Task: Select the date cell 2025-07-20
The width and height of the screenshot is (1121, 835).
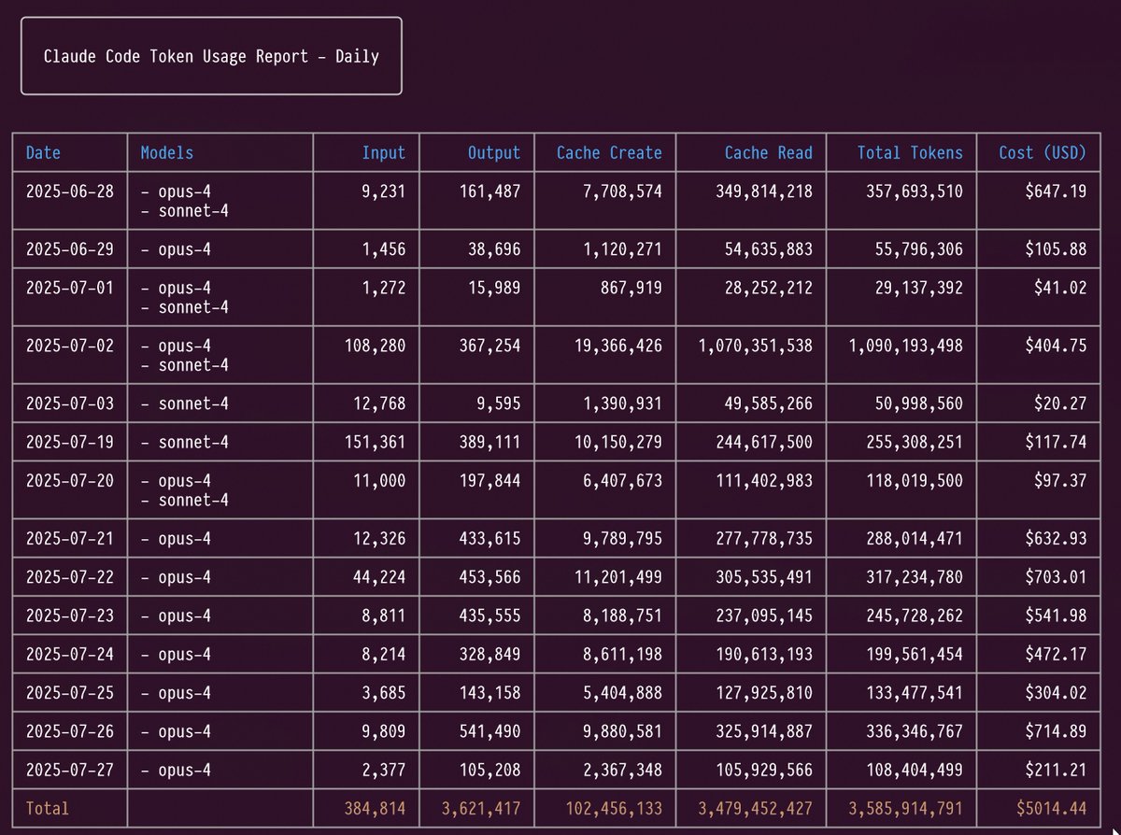Action: tap(70, 481)
